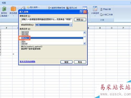
Task: Expand the Define Name dropdown arrow
Action: coord(39,7)
